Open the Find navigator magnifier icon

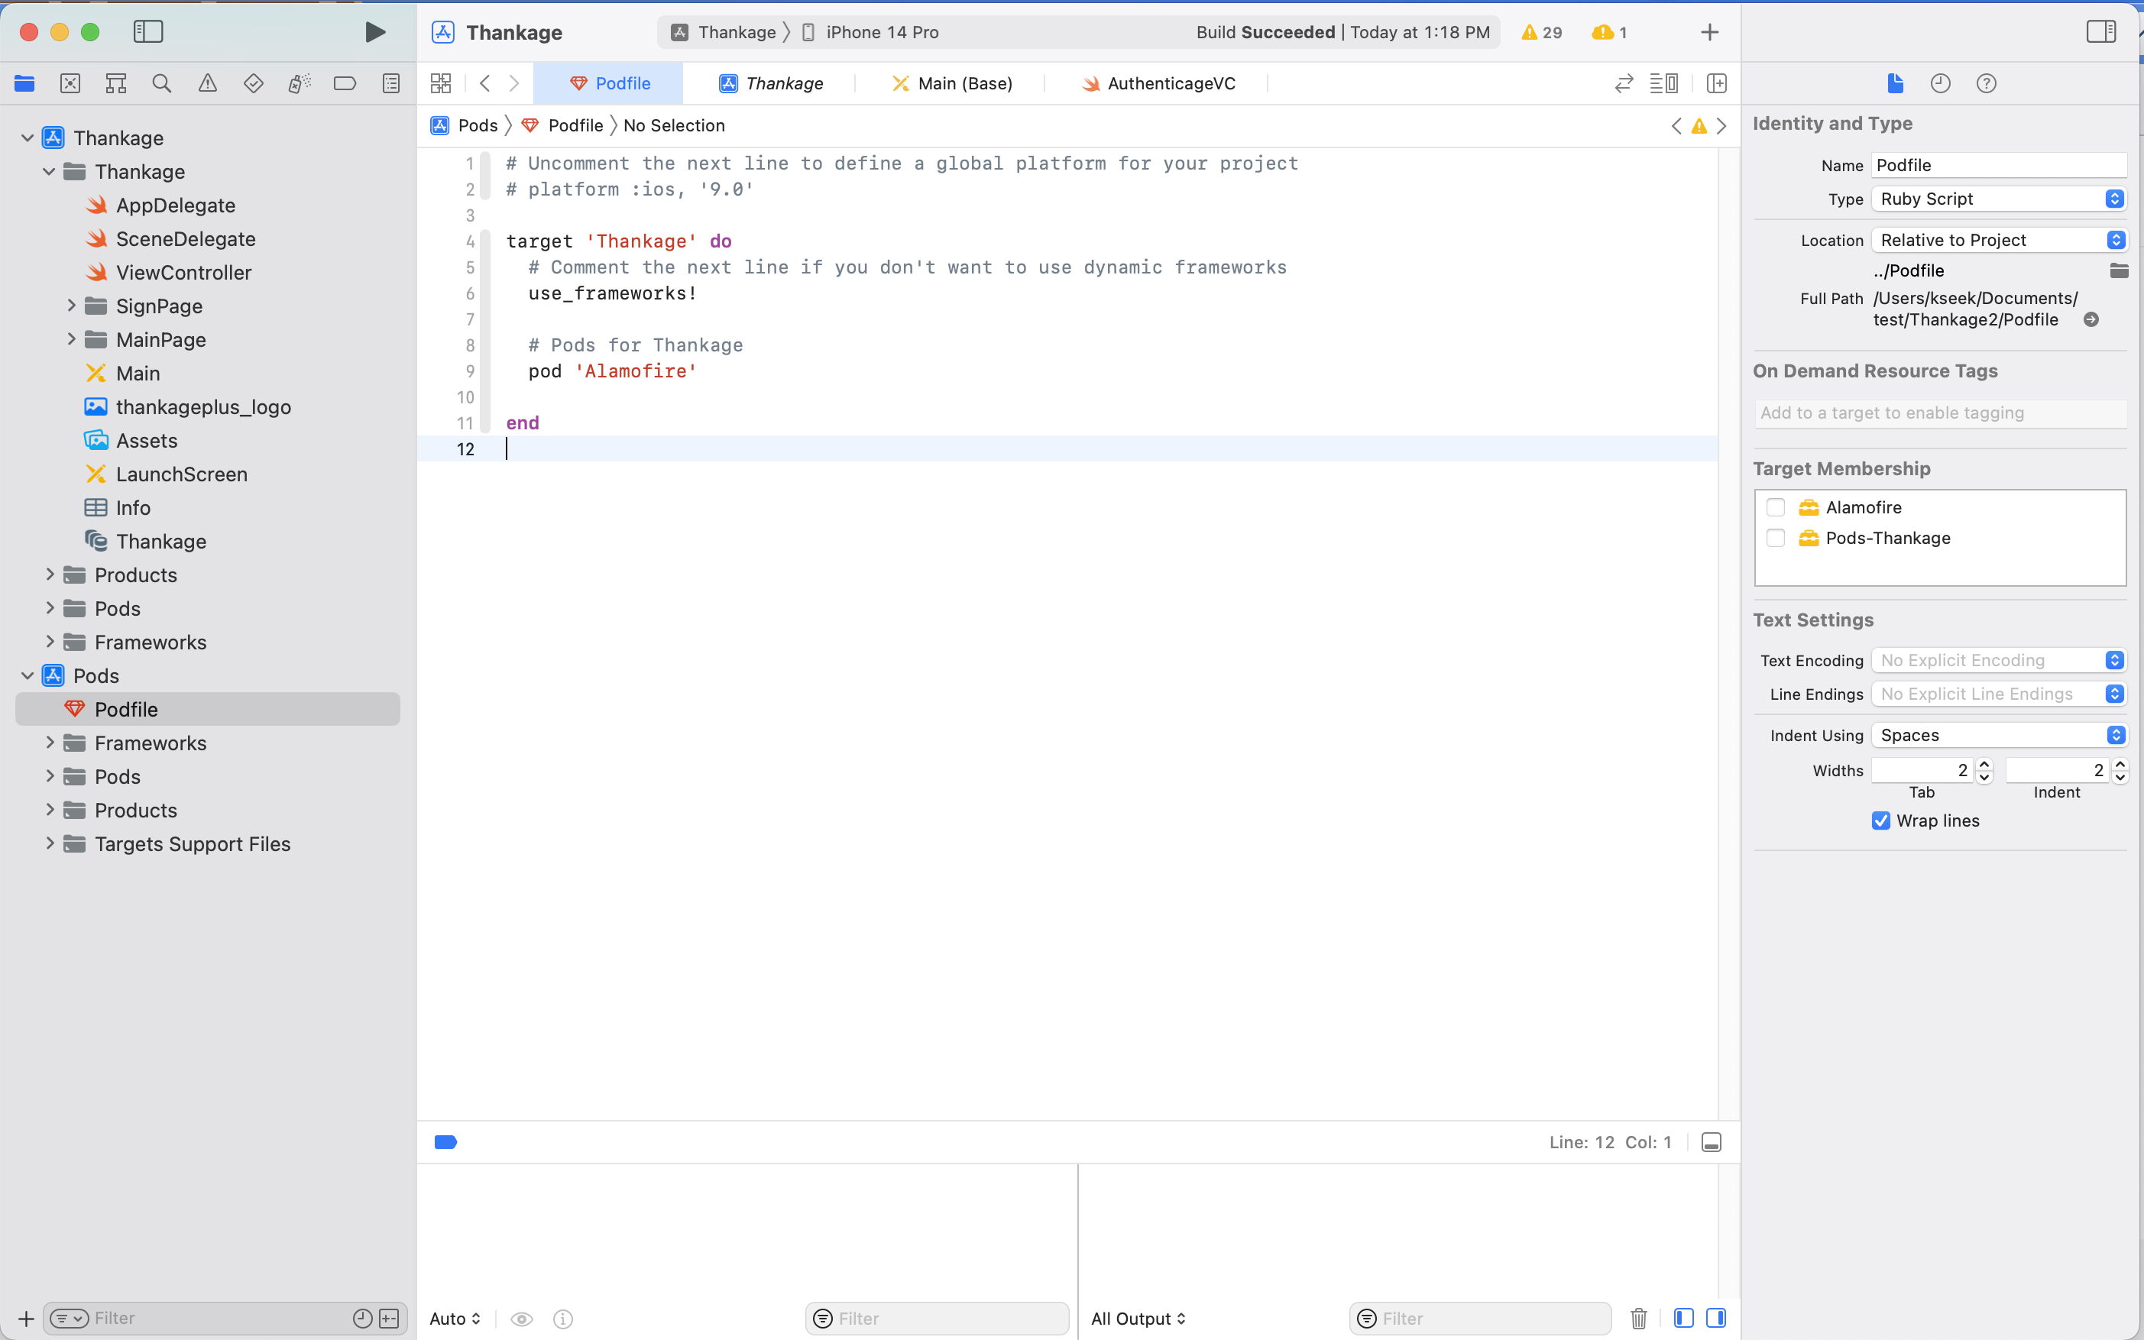pyautogui.click(x=161, y=83)
